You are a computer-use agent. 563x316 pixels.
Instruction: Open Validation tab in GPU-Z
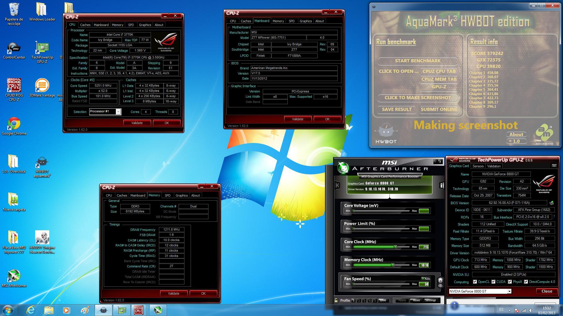coord(494,166)
